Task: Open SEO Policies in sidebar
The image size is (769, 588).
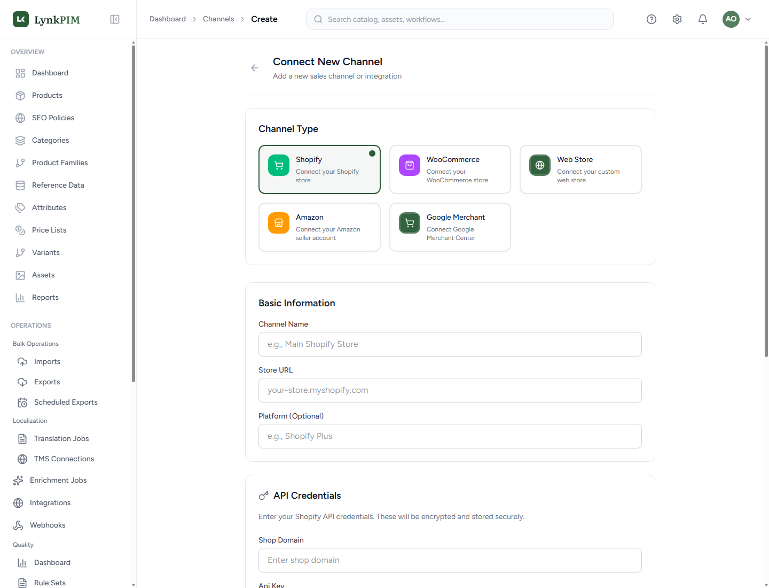Action: [66, 118]
